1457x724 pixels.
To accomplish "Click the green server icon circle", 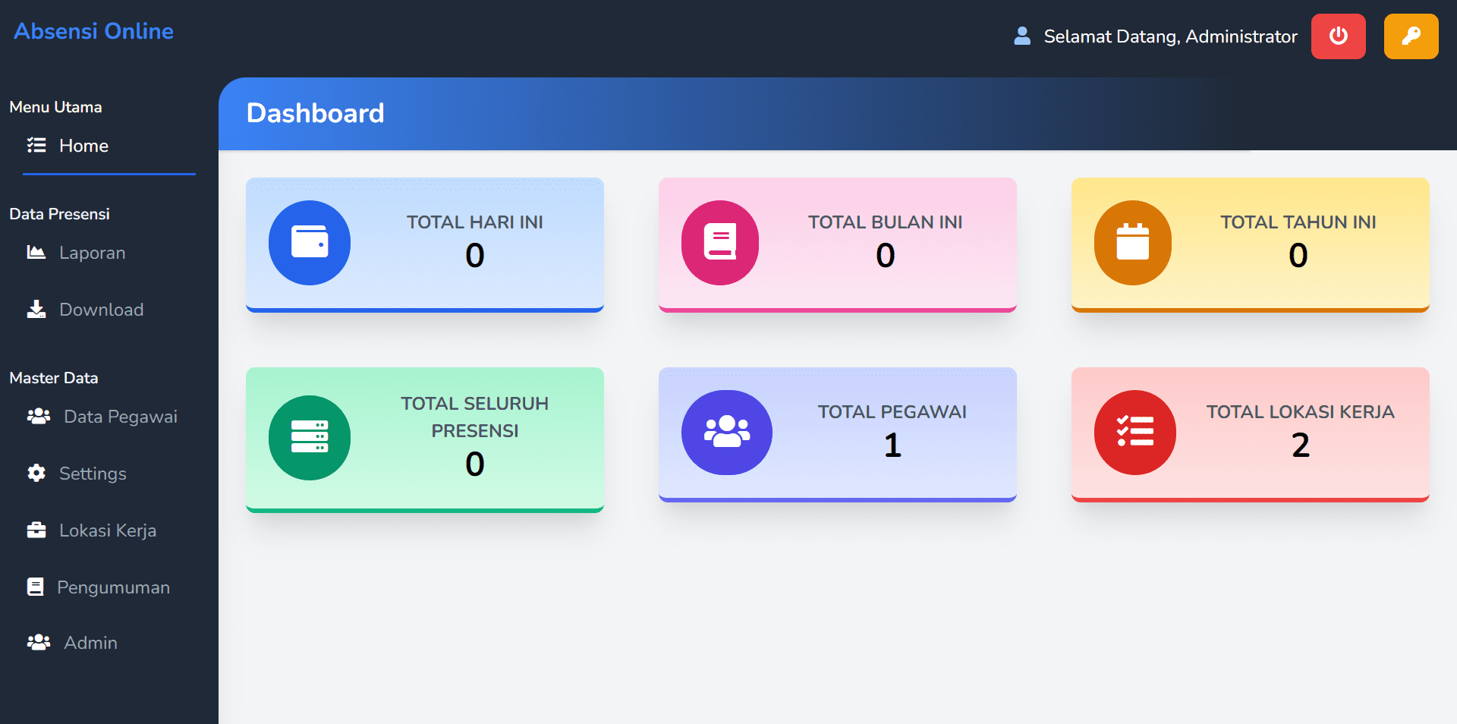I will click(310, 437).
